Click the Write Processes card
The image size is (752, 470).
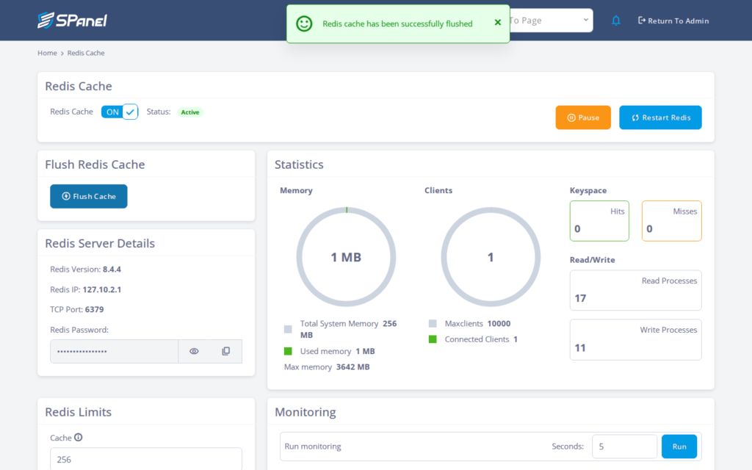pyautogui.click(x=635, y=339)
